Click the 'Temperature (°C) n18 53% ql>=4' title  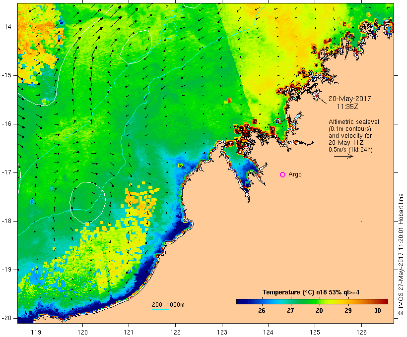[311, 292]
